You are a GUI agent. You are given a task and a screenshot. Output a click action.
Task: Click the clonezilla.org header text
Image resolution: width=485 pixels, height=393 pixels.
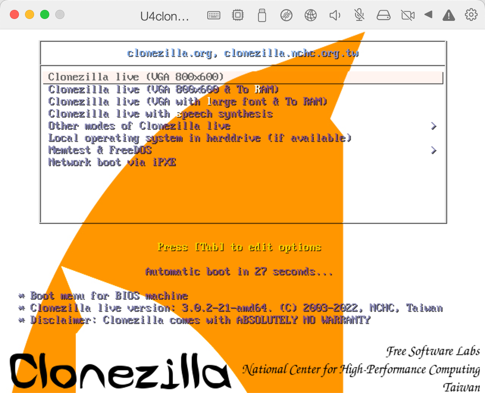pos(243,53)
